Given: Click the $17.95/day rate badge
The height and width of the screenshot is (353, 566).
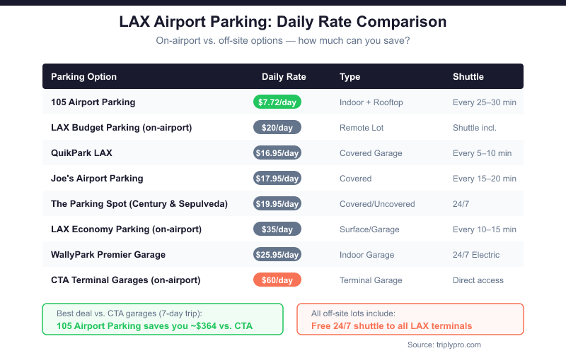Looking at the screenshot, I should (x=277, y=179).
